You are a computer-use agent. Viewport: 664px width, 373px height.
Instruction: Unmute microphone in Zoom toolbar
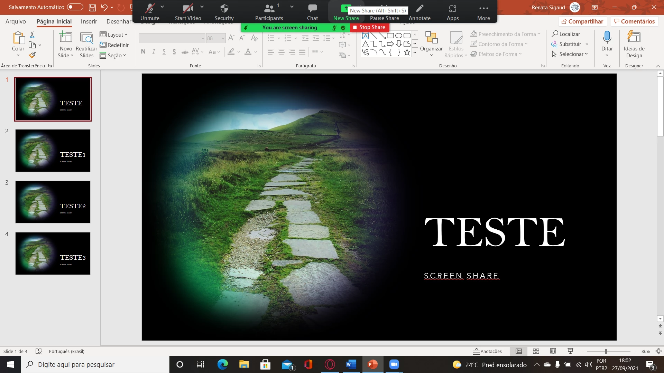(150, 12)
